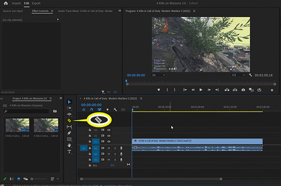Select the Selection tool arrow
The height and width of the screenshot is (186, 281).
[x=69, y=102]
